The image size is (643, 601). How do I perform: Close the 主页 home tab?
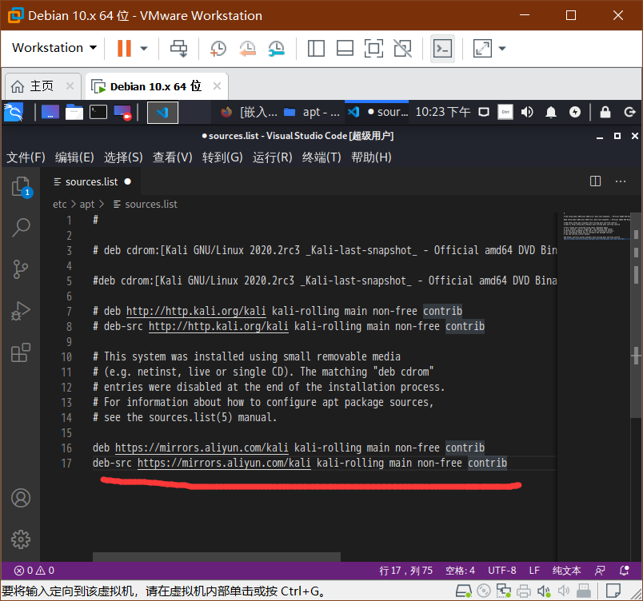point(70,86)
